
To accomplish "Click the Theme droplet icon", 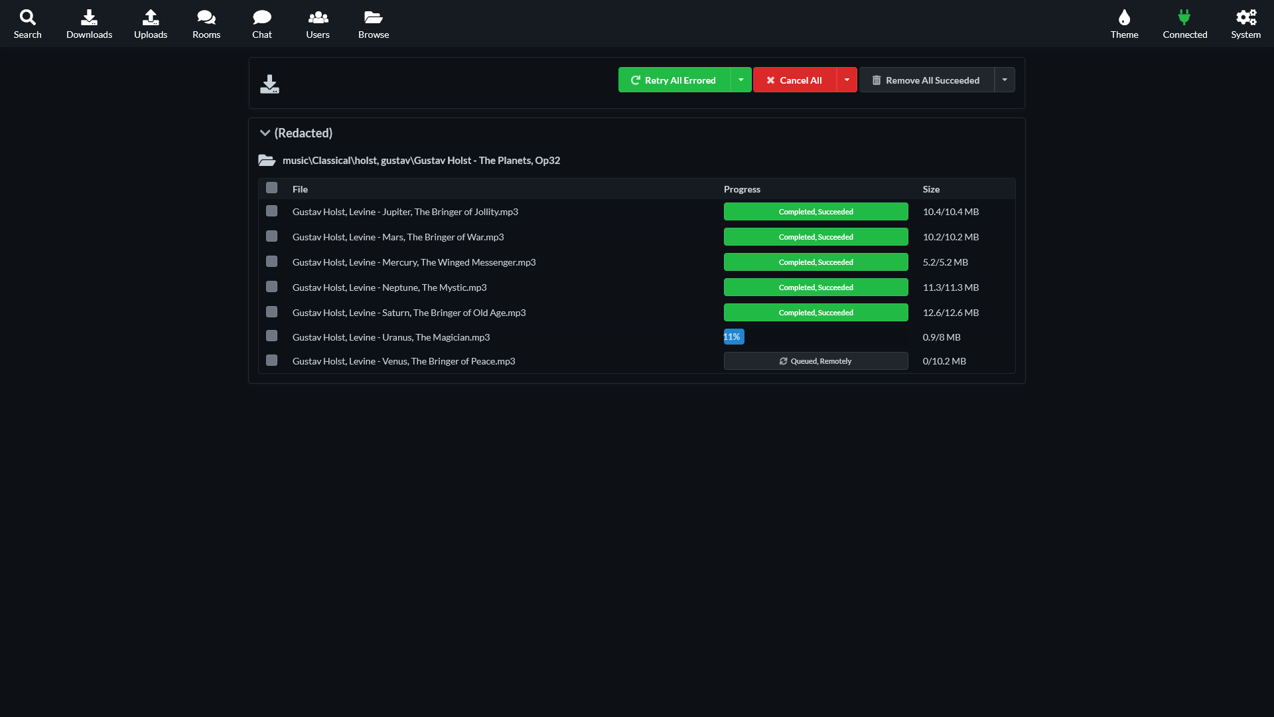I will [1124, 17].
